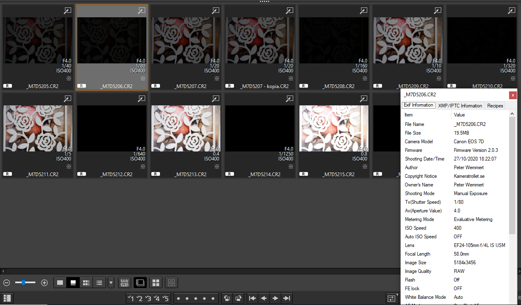
Task: Select the large thumbnail view mode
Action: coord(60,282)
